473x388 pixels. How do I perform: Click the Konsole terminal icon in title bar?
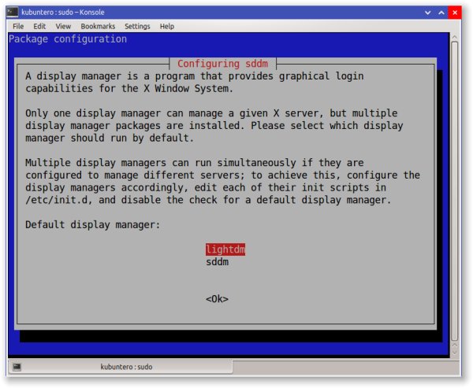[13, 13]
